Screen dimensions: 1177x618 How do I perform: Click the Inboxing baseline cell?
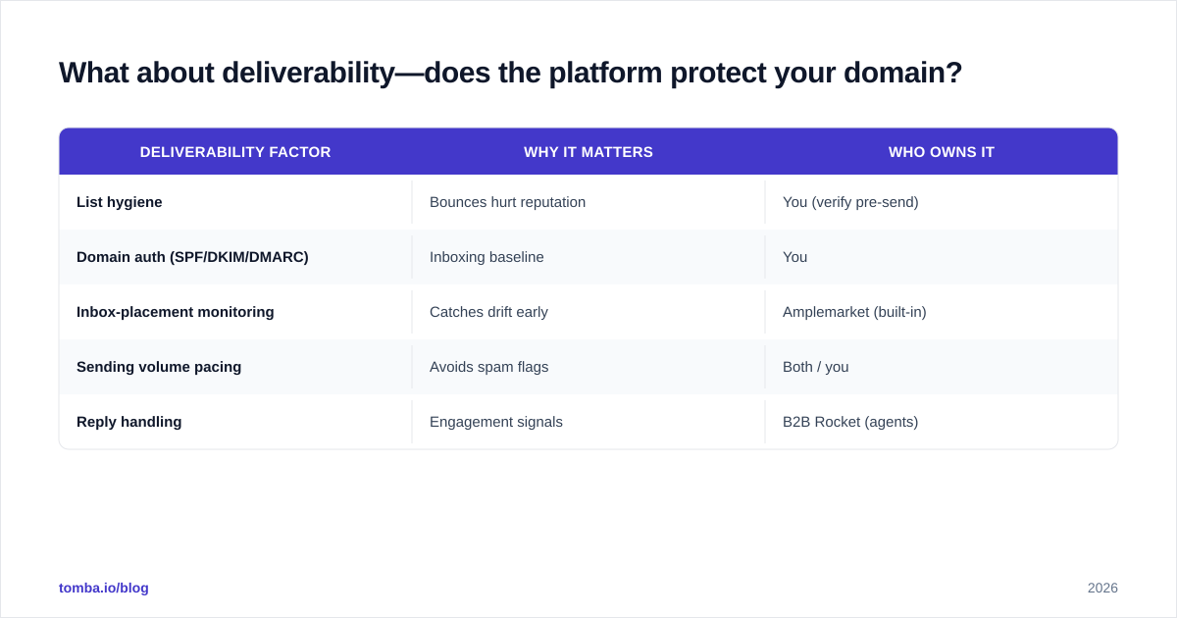coord(588,257)
